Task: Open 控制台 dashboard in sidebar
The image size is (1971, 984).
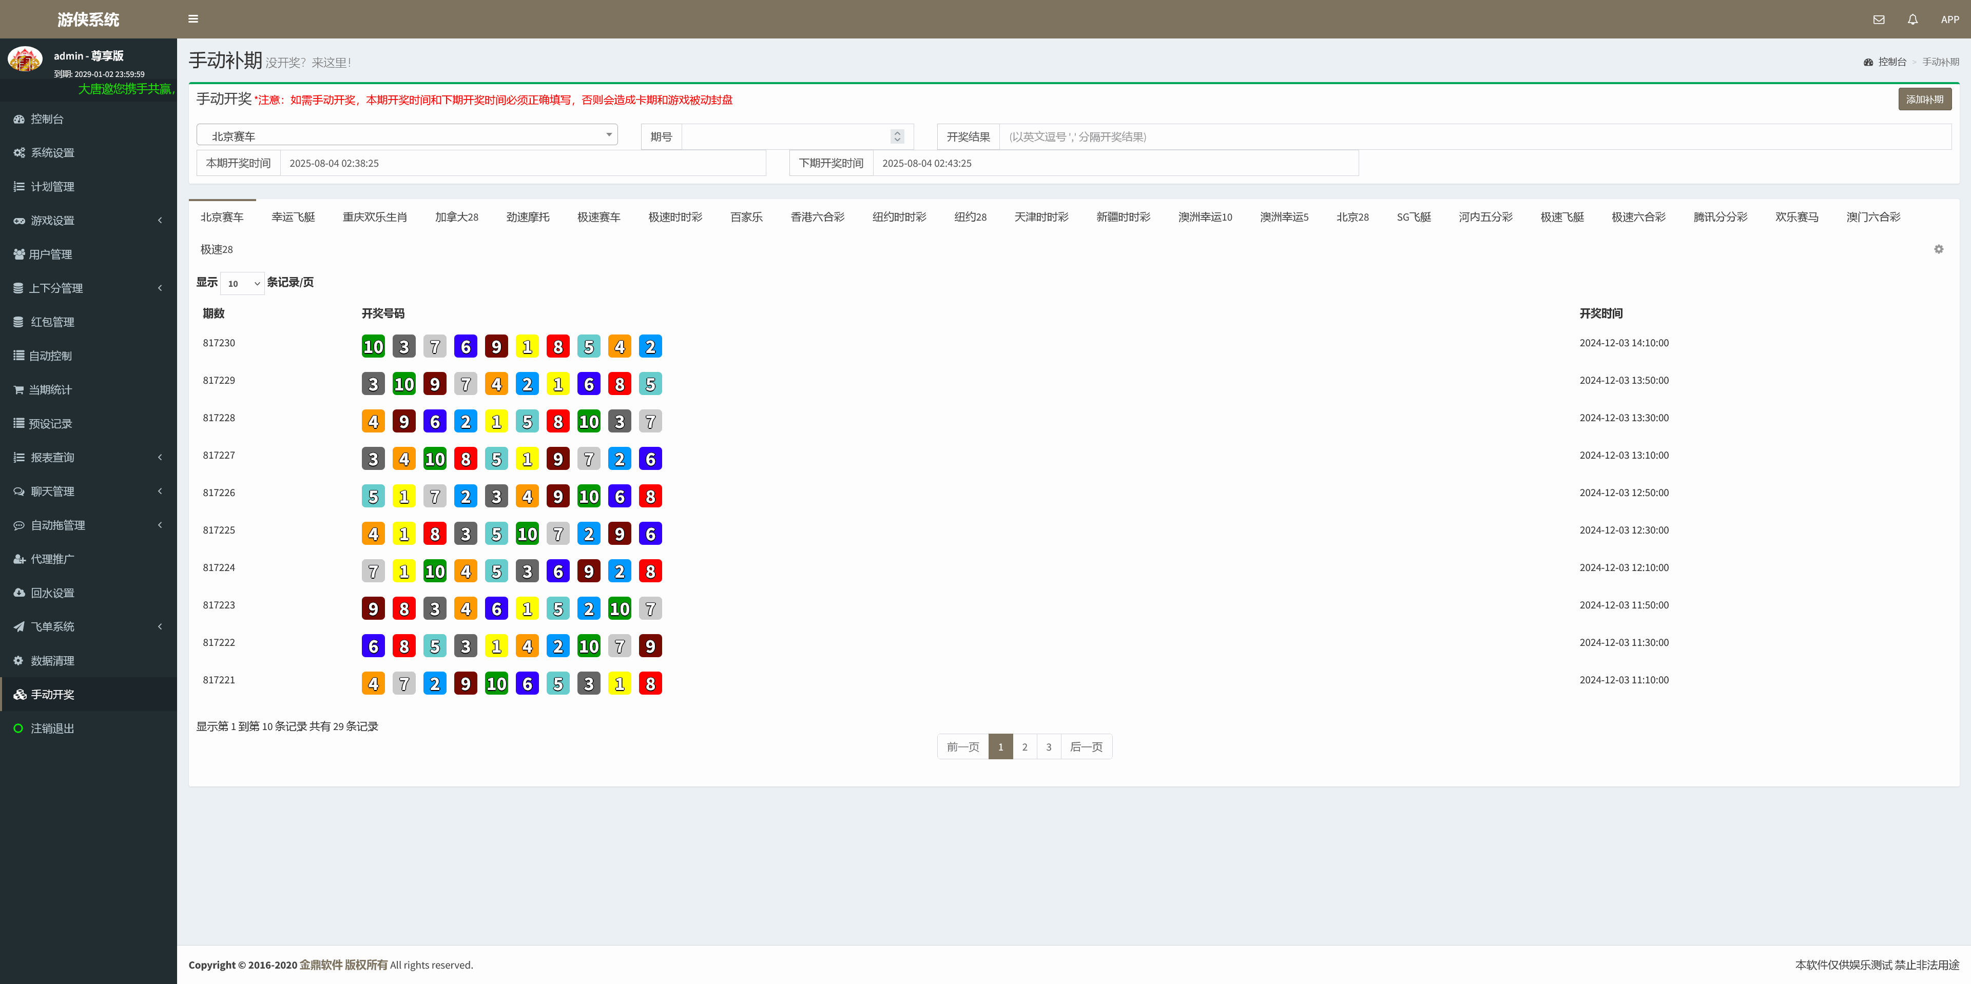Action: [47, 119]
